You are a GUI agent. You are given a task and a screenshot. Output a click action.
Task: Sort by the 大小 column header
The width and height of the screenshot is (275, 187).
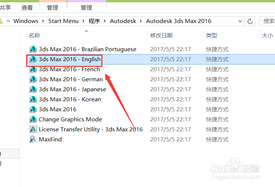(x=267, y=36)
